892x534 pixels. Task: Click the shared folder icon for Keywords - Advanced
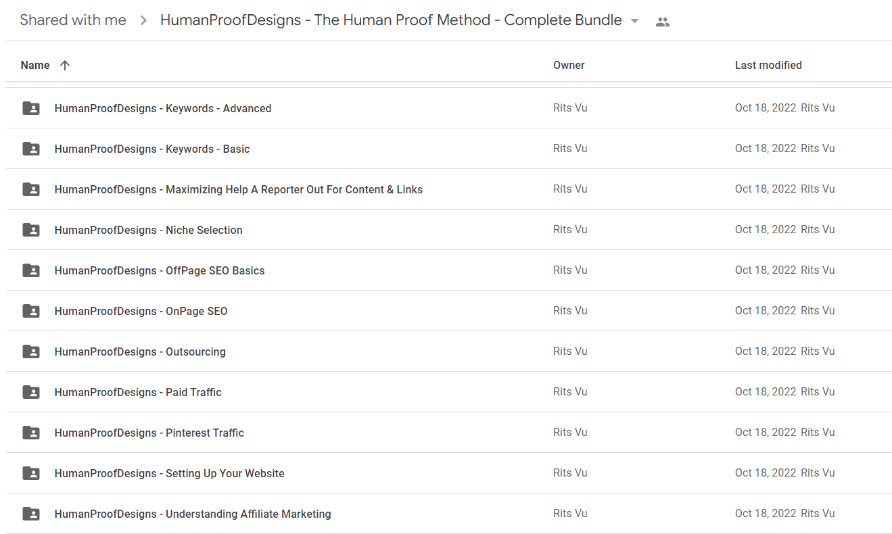[x=31, y=108]
